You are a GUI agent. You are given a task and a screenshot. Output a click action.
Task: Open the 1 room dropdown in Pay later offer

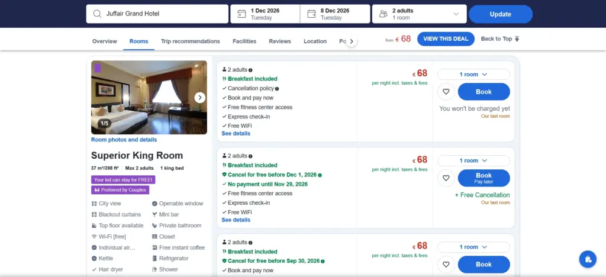tap(473, 160)
